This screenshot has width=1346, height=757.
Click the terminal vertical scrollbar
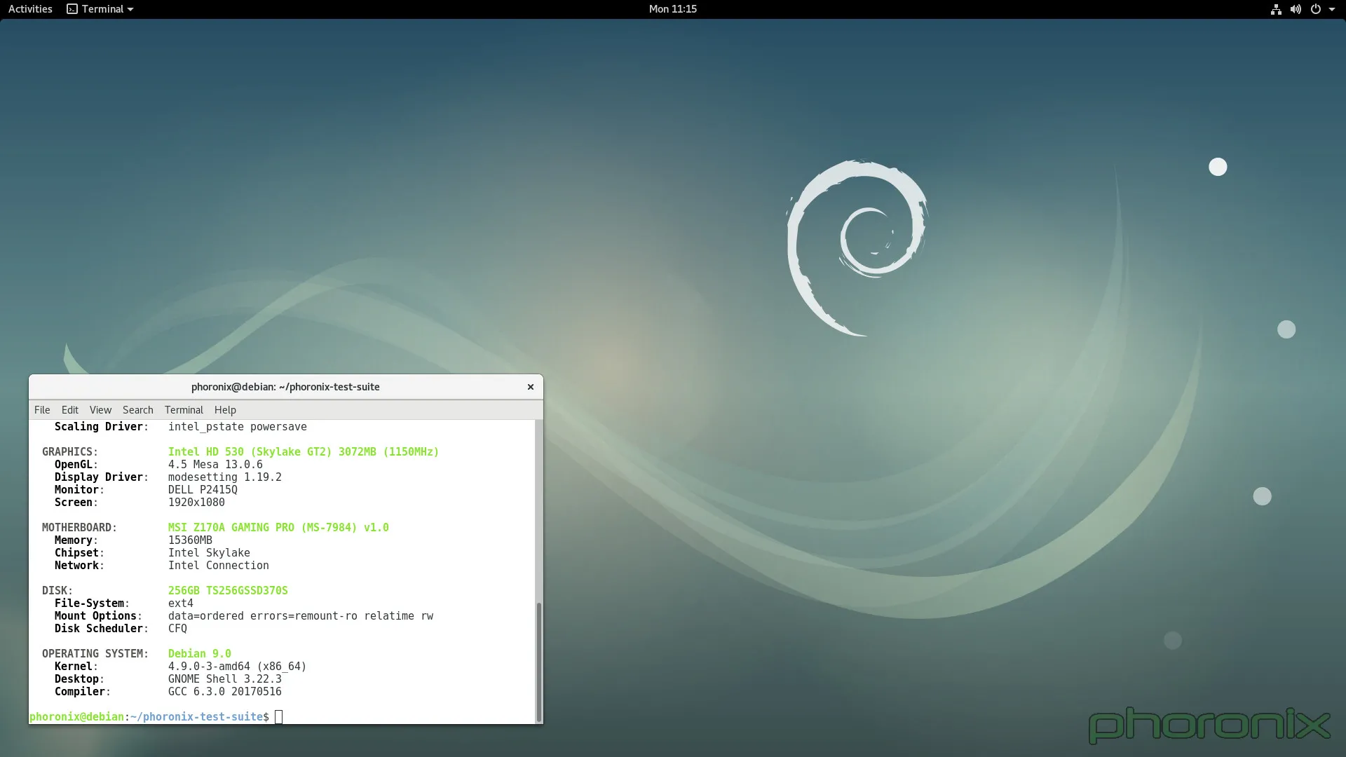[x=538, y=661]
